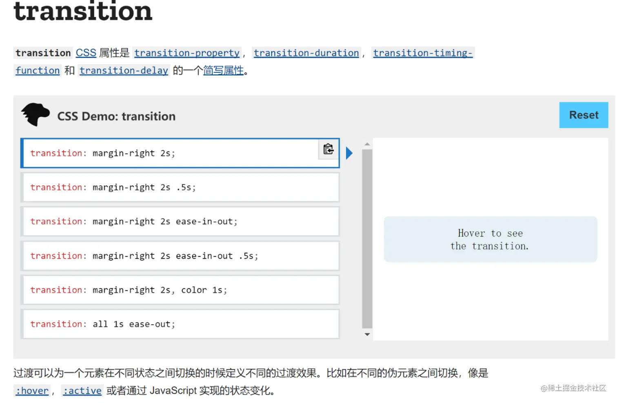Viewport: 617px width, 403px height.
Task: Open the CSS link
Action: [x=86, y=53]
